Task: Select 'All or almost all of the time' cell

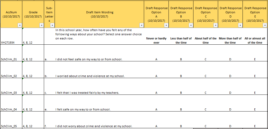Action: tap(255, 36)
